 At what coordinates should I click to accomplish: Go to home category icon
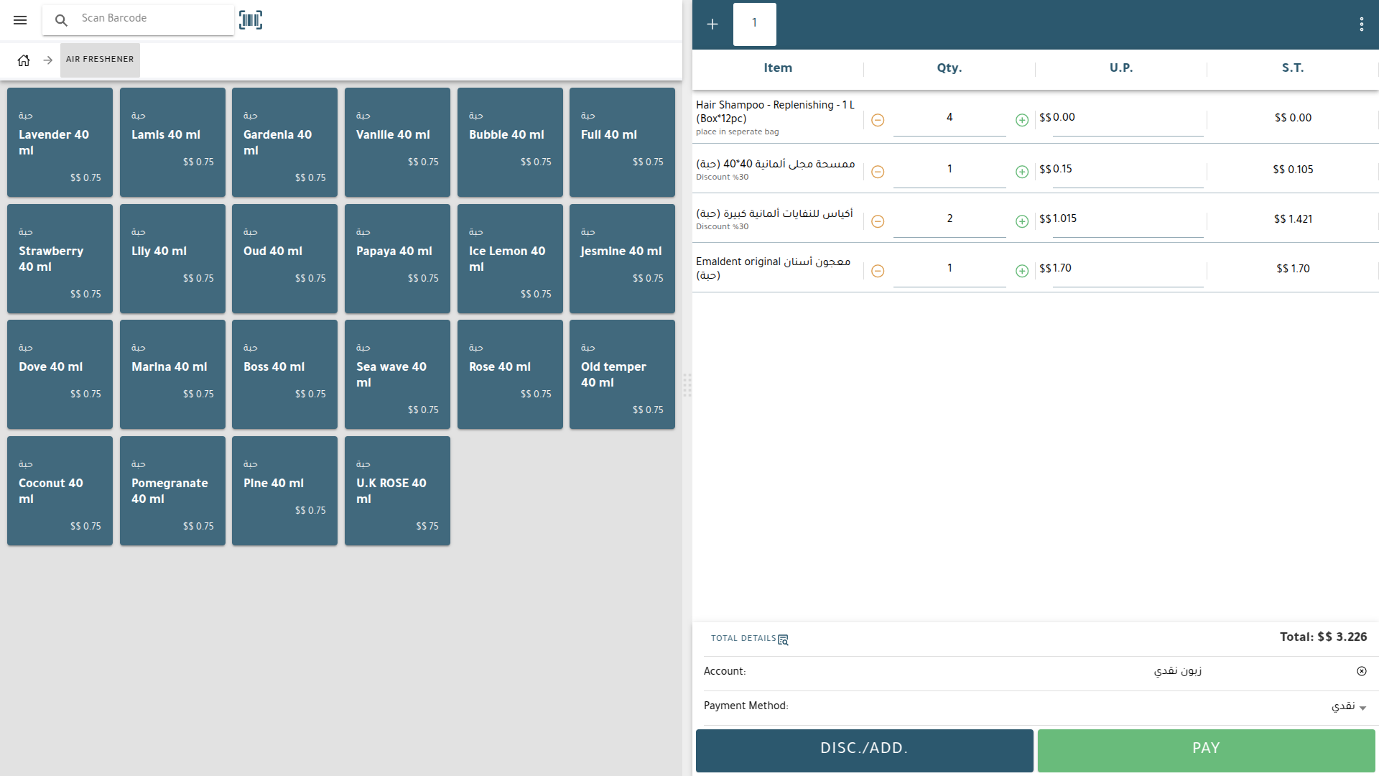24,60
